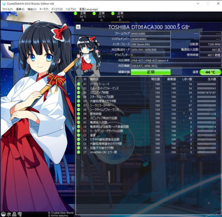Viewport: 222px width, 217px height.
Task: Click the 水晶雫 logo at bottom left
Action: click(12, 214)
